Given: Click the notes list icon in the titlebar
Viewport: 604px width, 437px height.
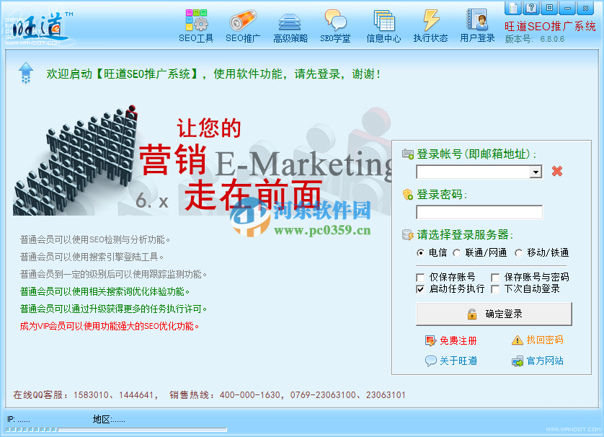Looking at the screenshot, I should [x=513, y=7].
